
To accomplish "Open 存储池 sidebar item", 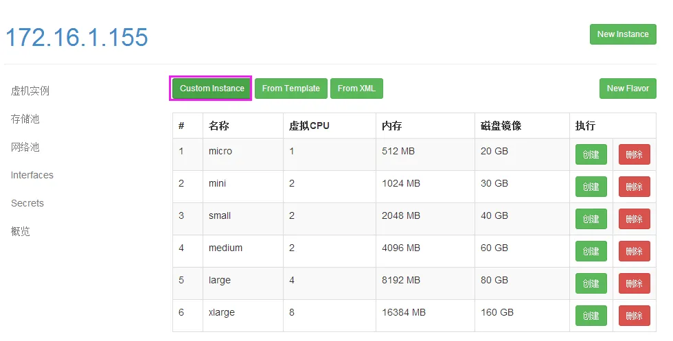I will (x=25, y=119).
